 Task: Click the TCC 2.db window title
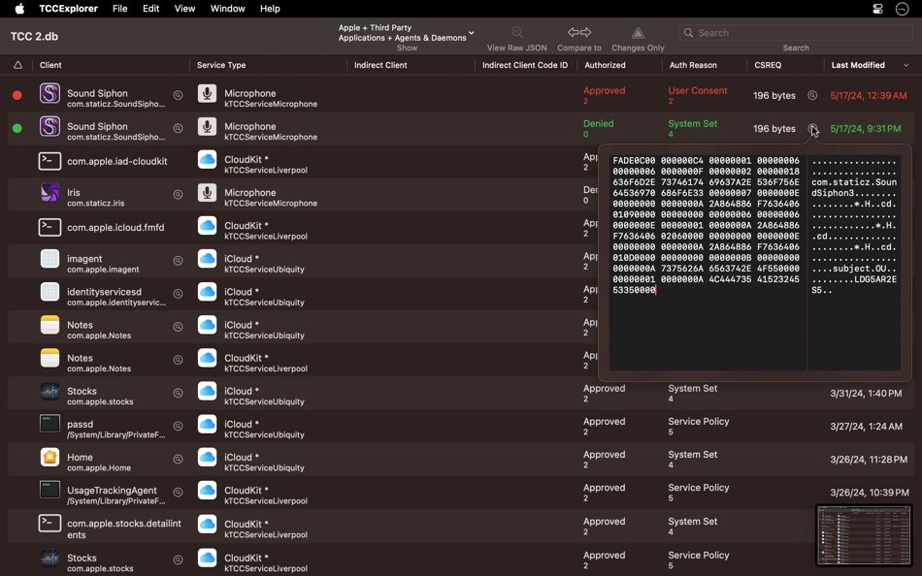tap(34, 37)
